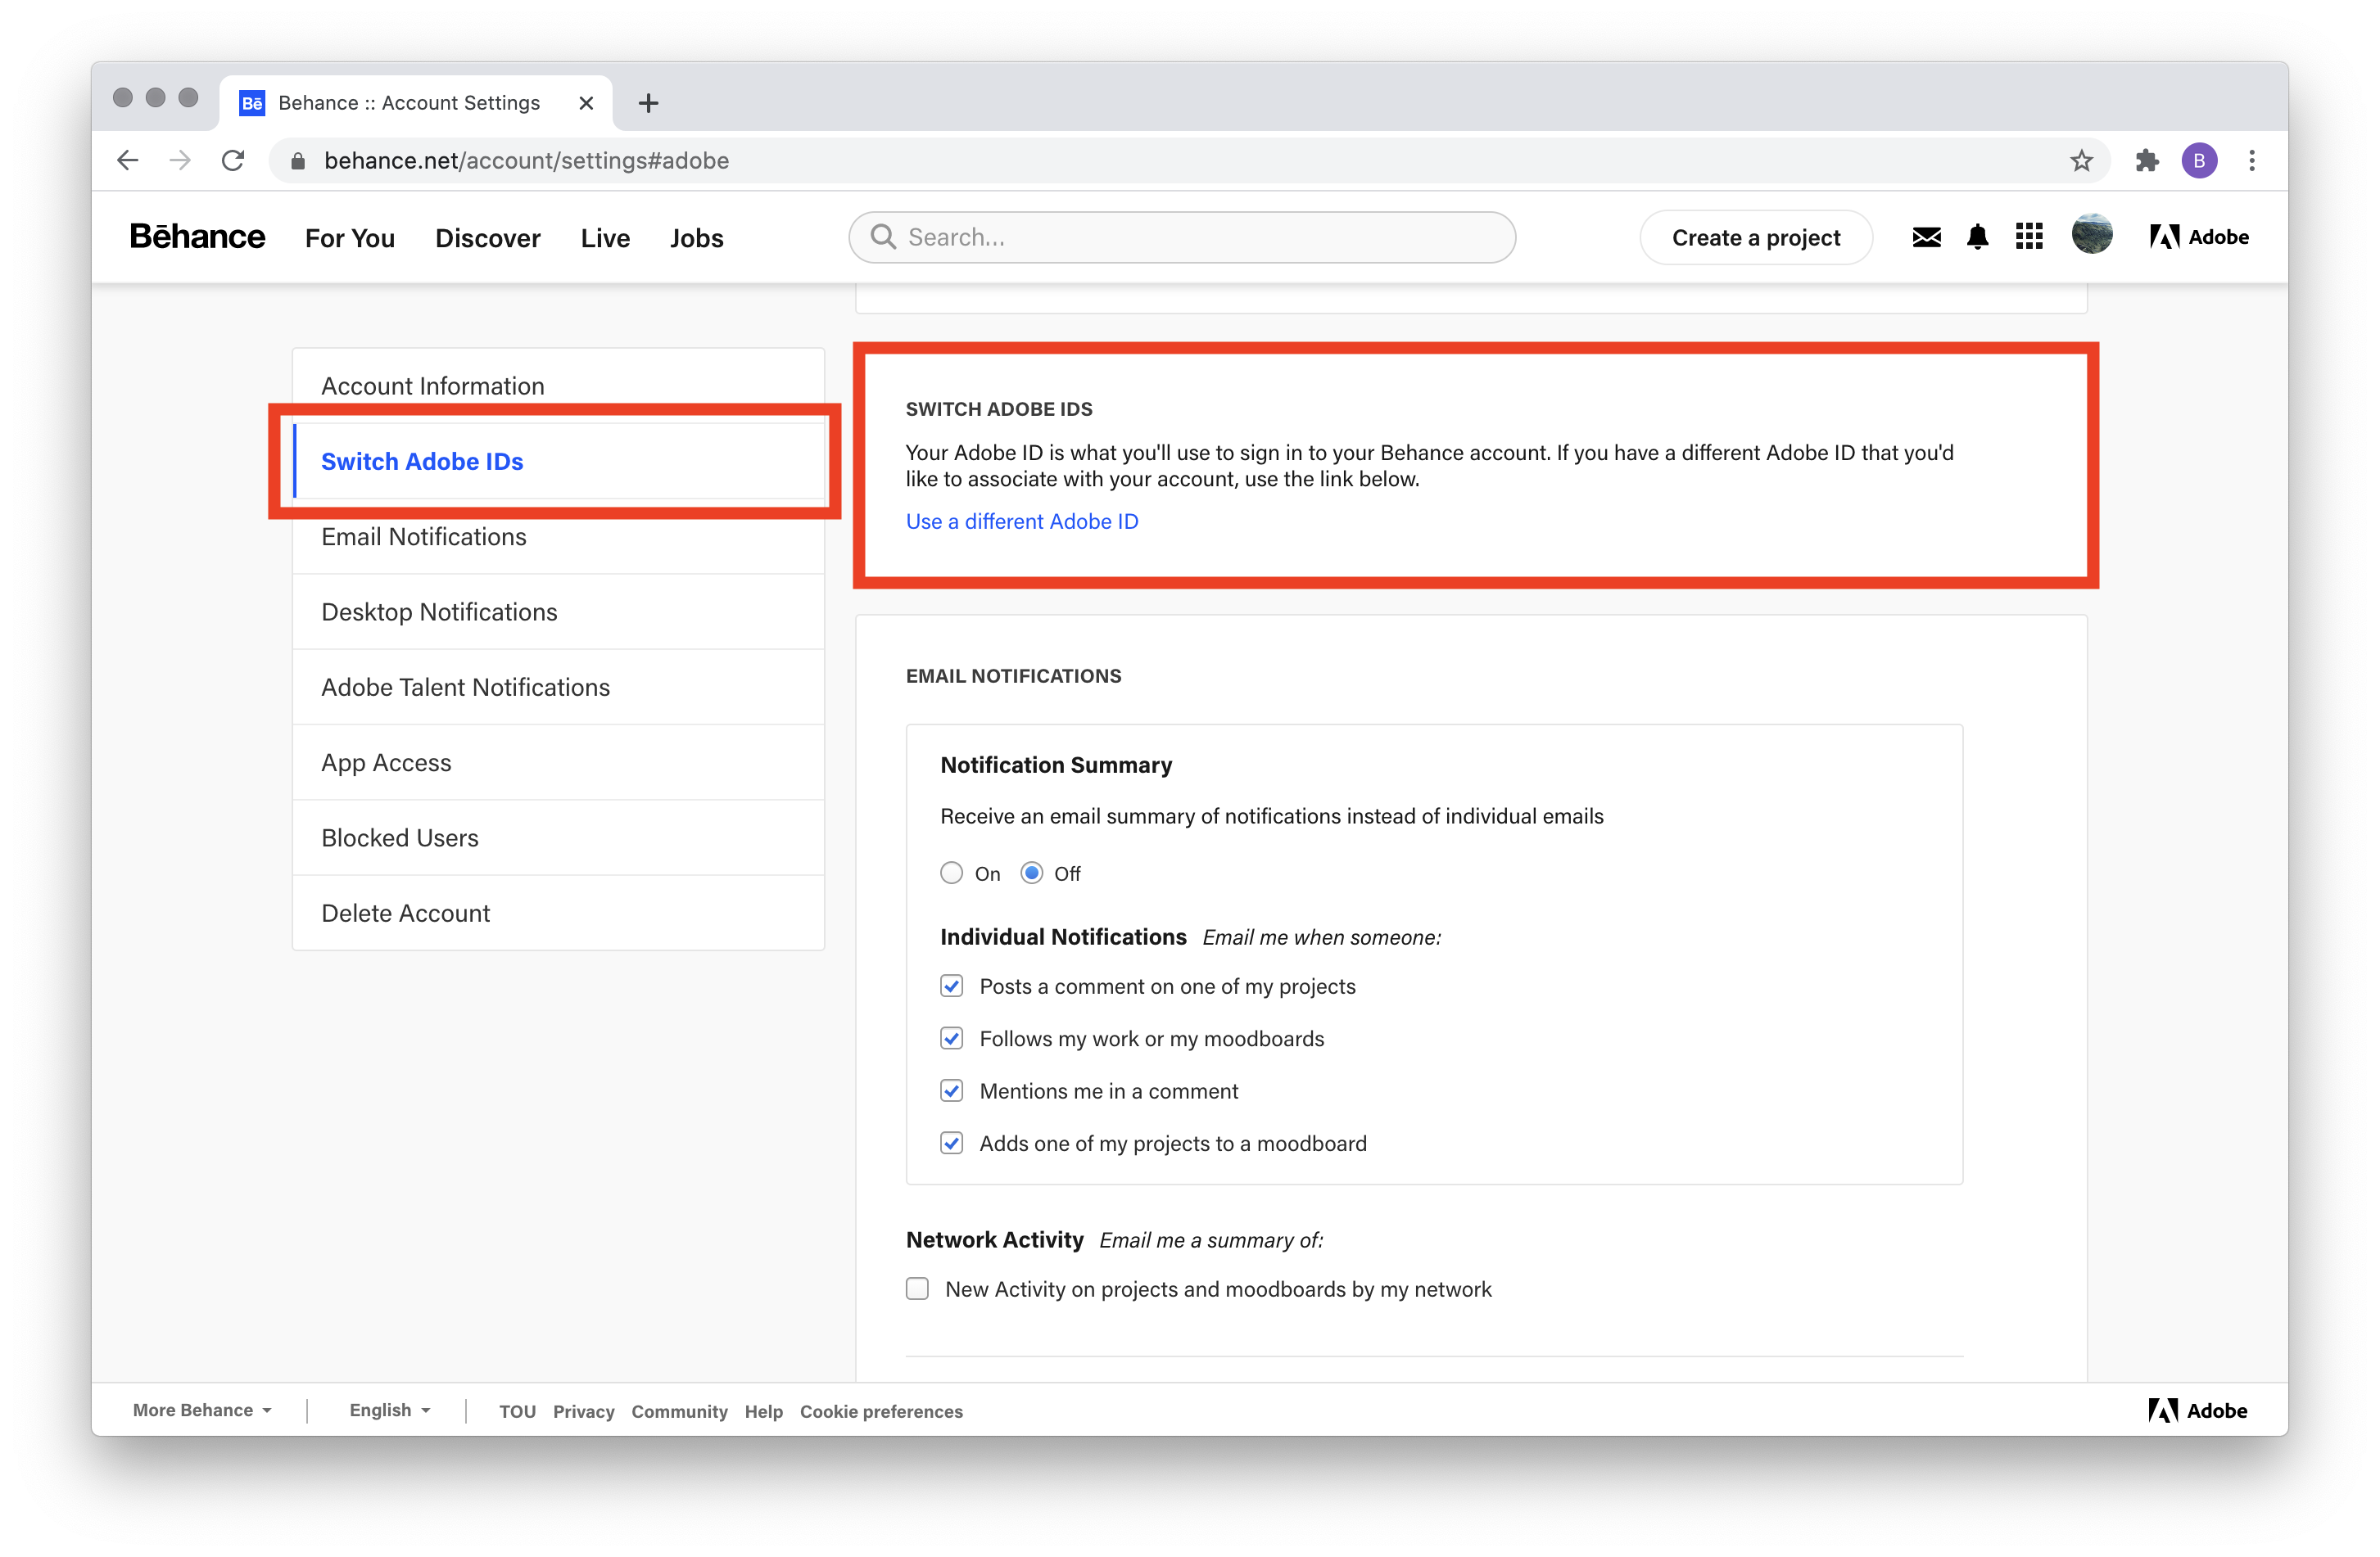Uncheck Follows my work or my moodboards

click(x=952, y=1038)
